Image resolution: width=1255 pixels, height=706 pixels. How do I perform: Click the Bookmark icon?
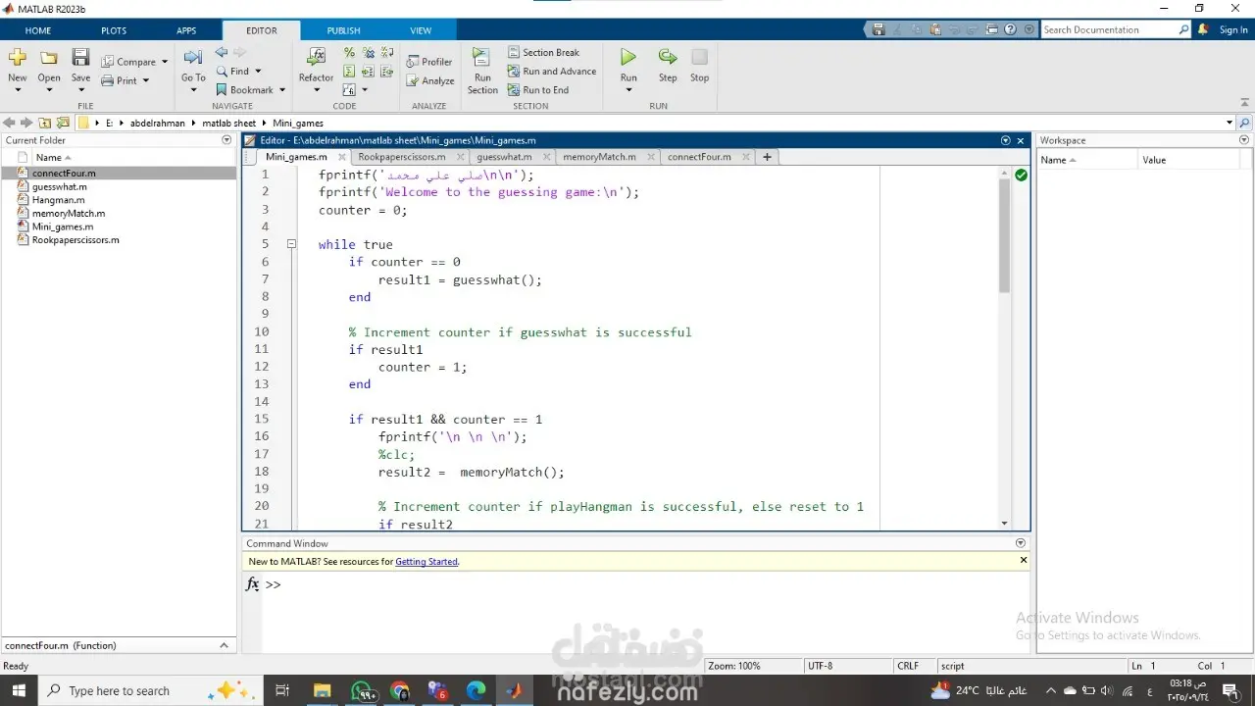[x=222, y=89]
